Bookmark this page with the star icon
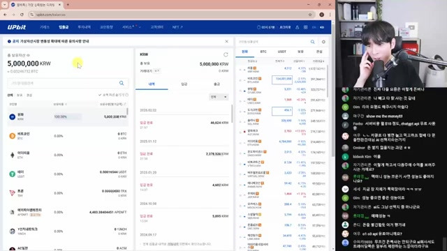This screenshot has height=251, width=447. tap(310, 15)
